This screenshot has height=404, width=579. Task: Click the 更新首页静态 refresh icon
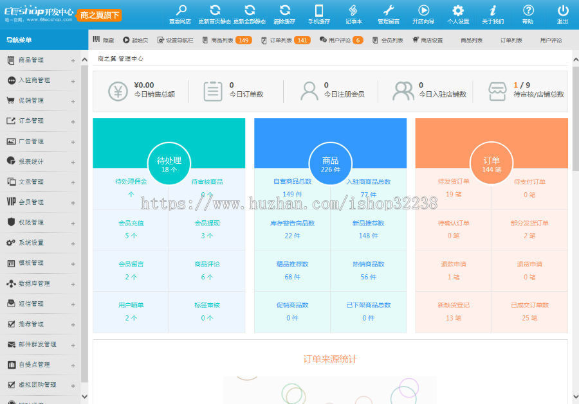(x=215, y=11)
